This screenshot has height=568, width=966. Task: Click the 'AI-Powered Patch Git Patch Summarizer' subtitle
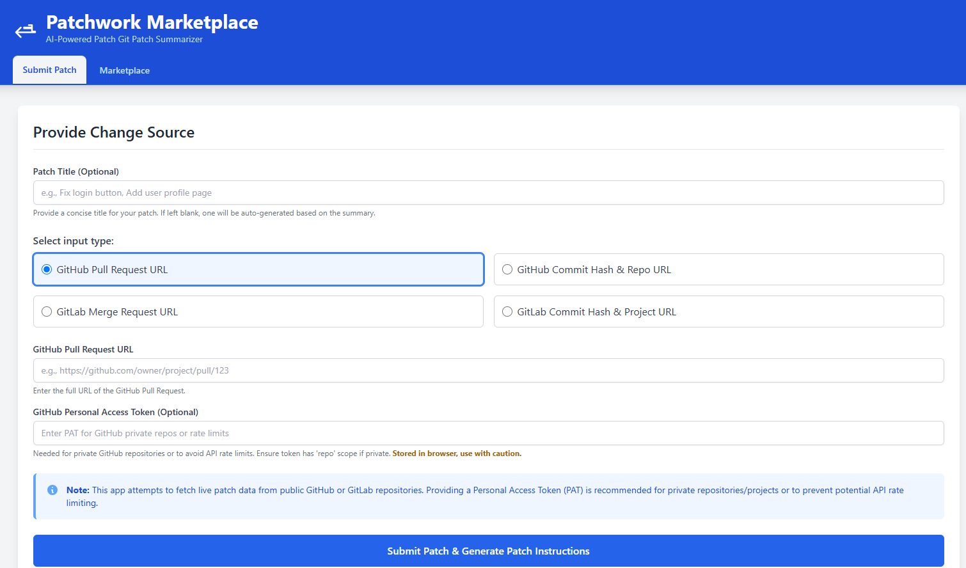coord(124,39)
